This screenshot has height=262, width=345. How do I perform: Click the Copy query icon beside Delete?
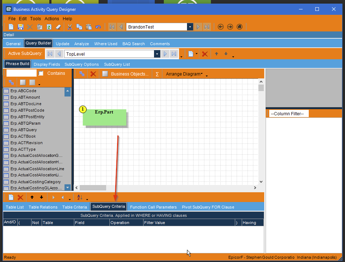tap(40, 27)
